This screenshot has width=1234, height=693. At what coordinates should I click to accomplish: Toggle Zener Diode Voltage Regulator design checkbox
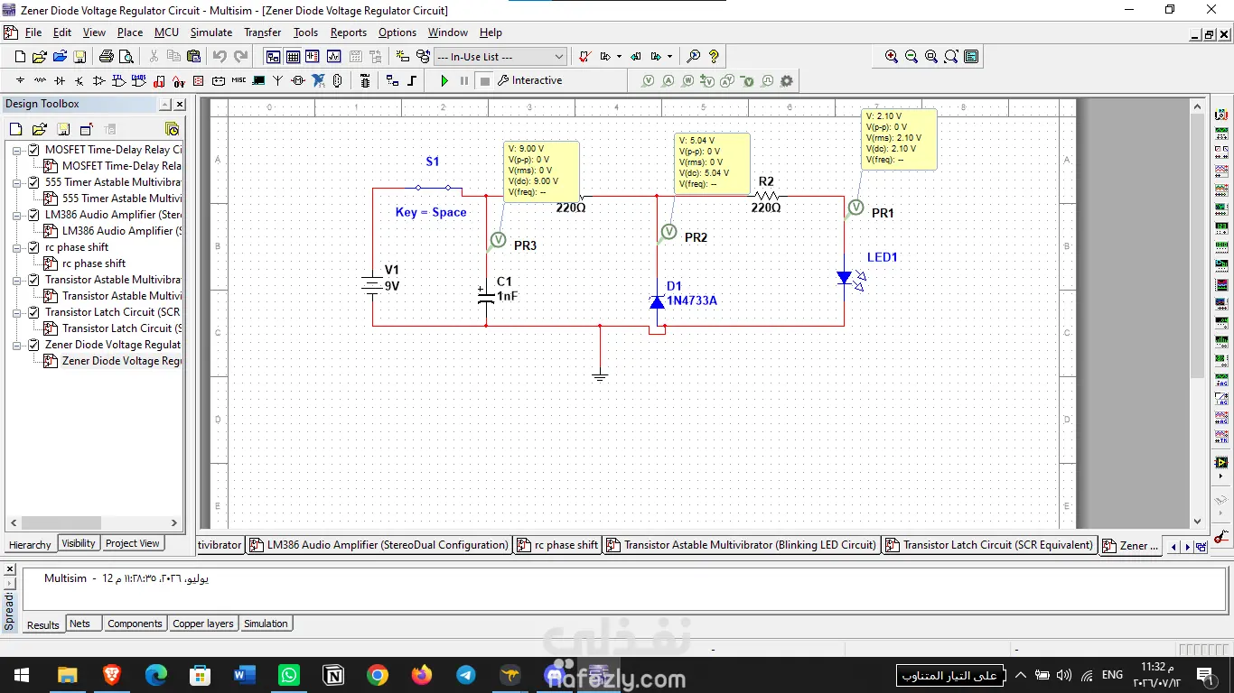(33, 345)
